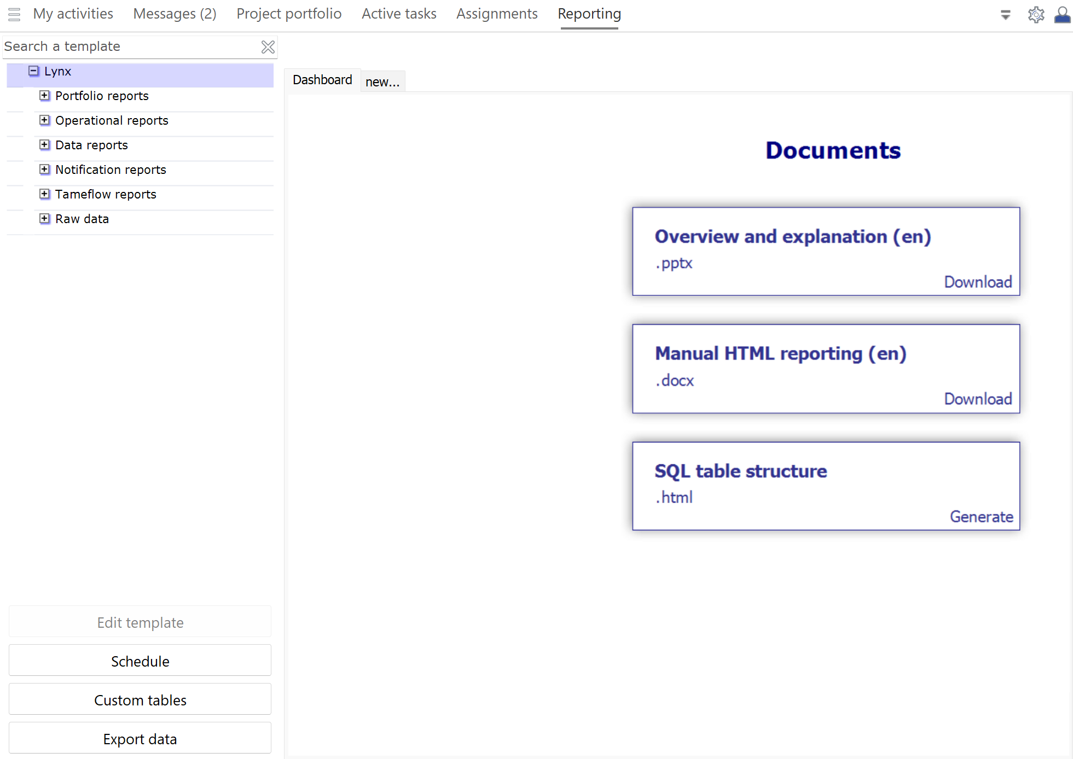This screenshot has width=1073, height=759.
Task: Download the Overview and explanation pptx
Action: pos(978,282)
